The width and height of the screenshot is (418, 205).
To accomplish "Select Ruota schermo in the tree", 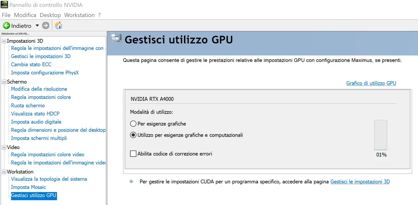I will (28, 106).
